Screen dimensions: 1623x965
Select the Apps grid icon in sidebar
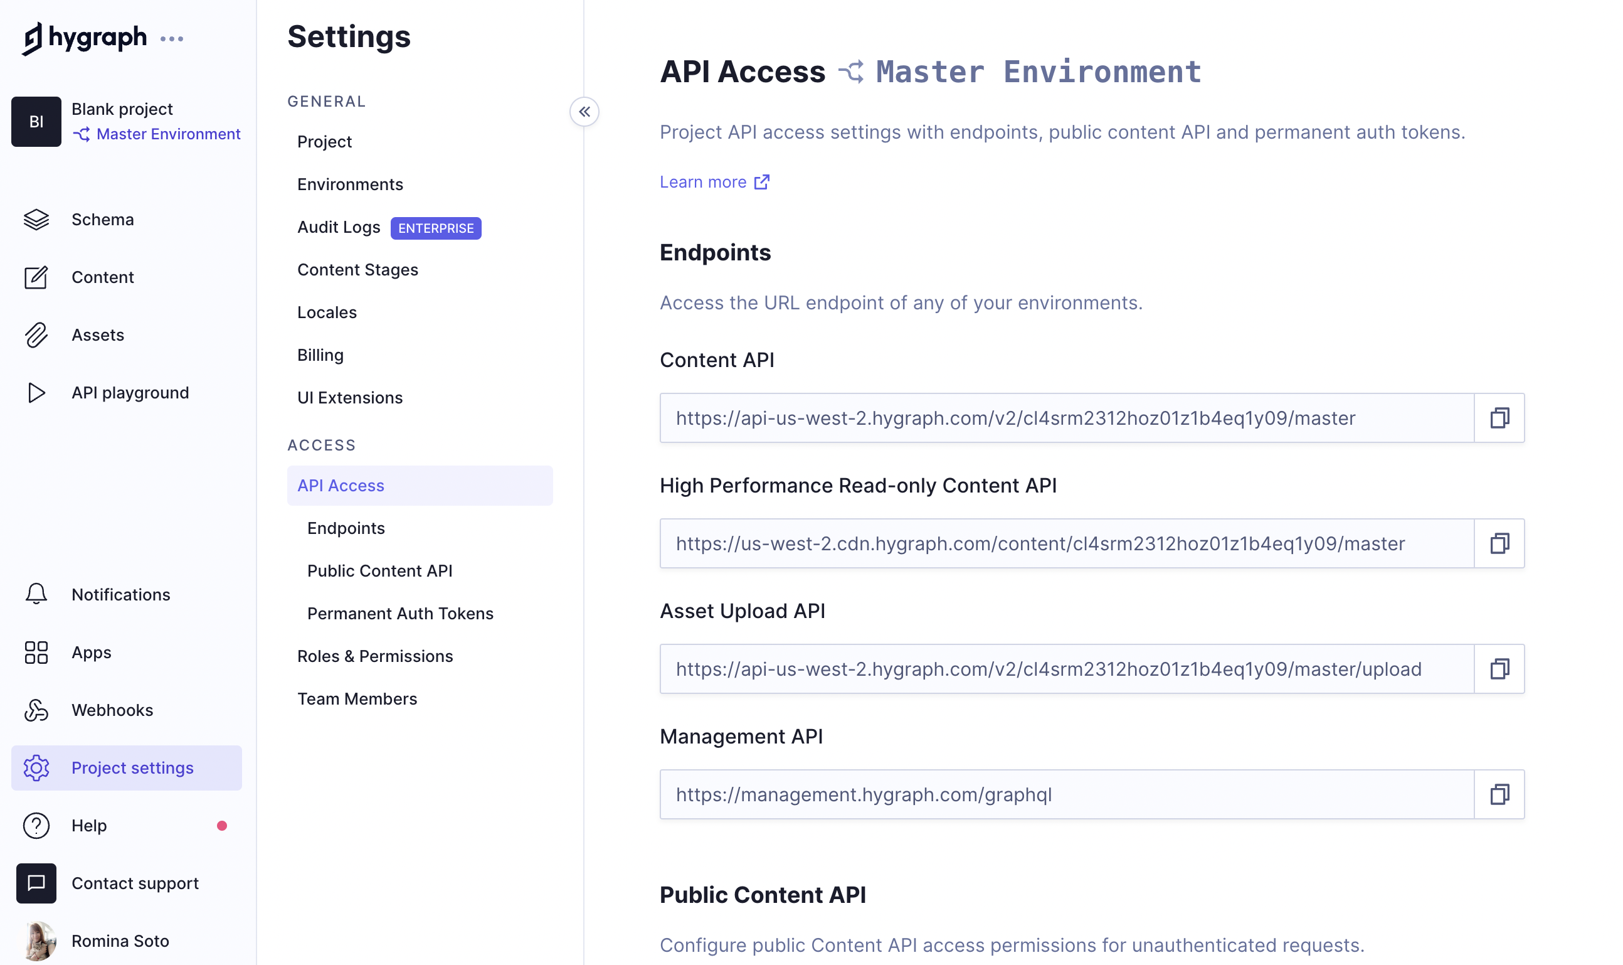[x=37, y=651]
